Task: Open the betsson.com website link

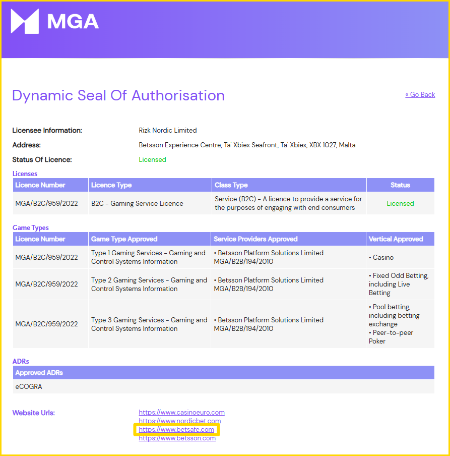Action: (x=177, y=438)
